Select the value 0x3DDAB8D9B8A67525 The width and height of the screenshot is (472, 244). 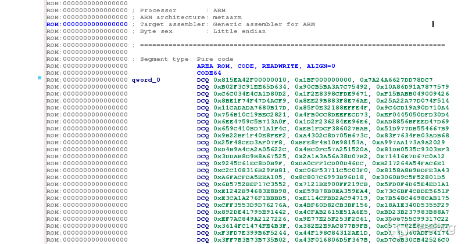250,156
